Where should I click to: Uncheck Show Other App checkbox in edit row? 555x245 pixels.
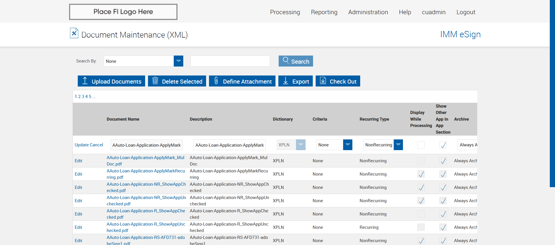click(x=443, y=145)
